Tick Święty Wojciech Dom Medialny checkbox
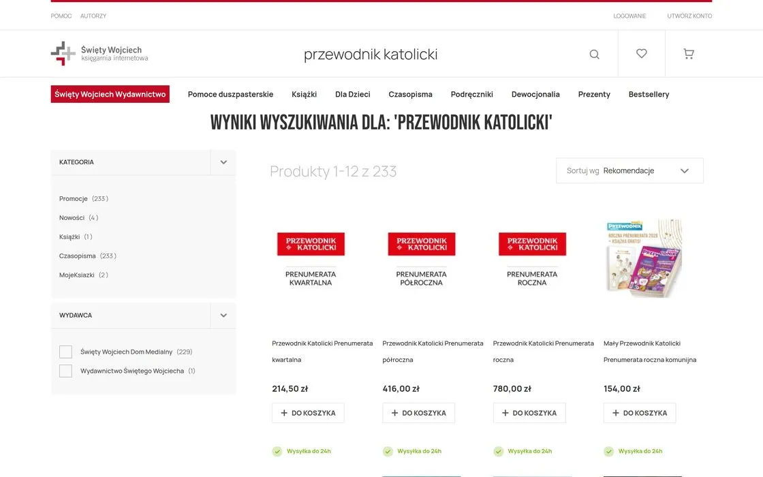763x477 pixels. point(65,352)
